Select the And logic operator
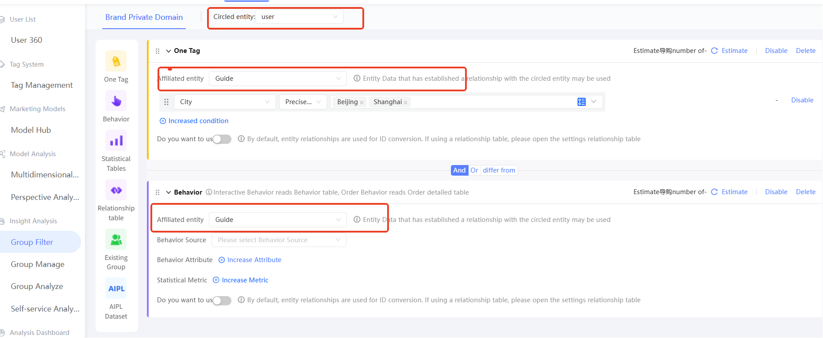The height and width of the screenshot is (338, 823). pos(459,170)
